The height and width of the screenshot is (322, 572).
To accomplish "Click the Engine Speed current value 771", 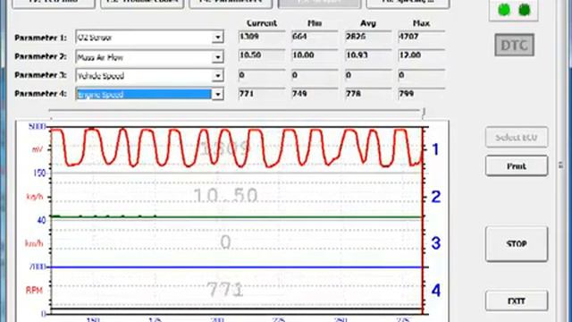I will point(262,94).
